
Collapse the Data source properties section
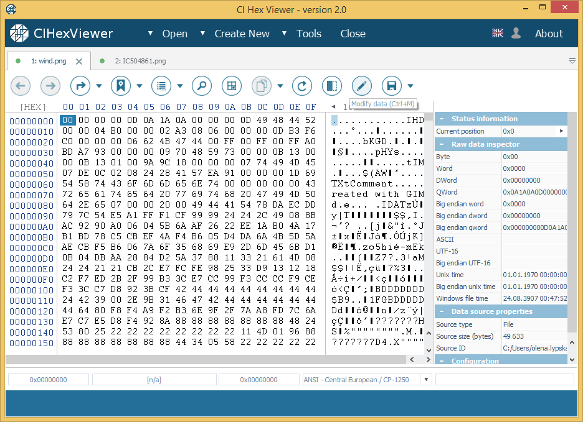(x=442, y=311)
